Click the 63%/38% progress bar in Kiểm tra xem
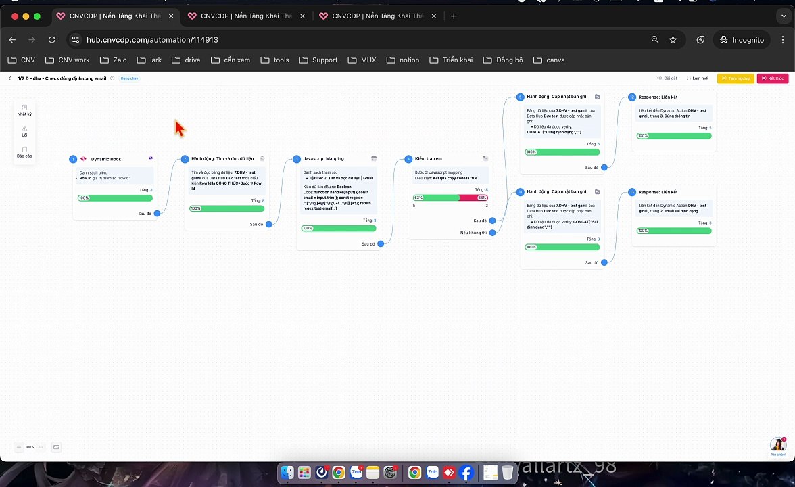Screen dimensions: 795x487 [450, 198]
